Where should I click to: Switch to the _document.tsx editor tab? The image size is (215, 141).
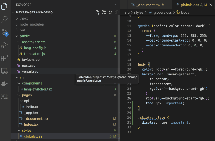149,5
